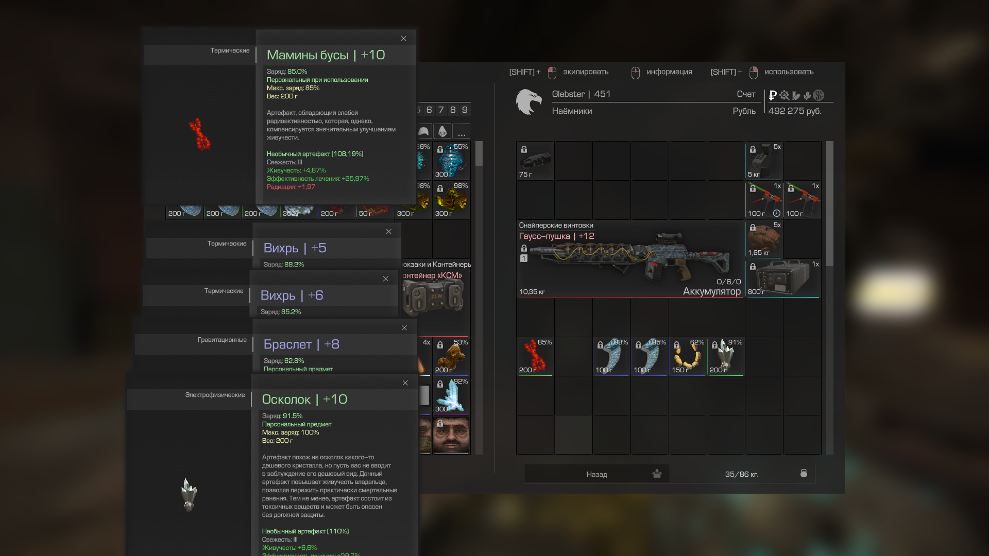The width and height of the screenshot is (989, 556).
Task: Open storage page 9
Action: point(465,110)
